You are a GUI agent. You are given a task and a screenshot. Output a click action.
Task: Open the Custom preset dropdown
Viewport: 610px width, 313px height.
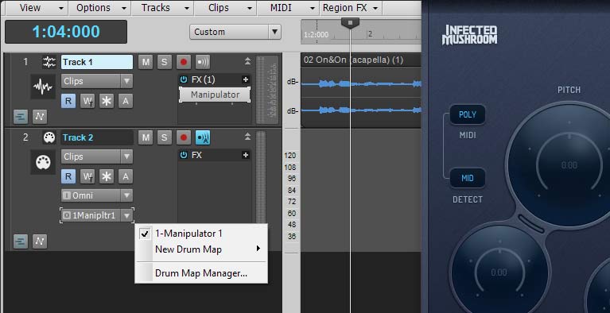coord(235,32)
